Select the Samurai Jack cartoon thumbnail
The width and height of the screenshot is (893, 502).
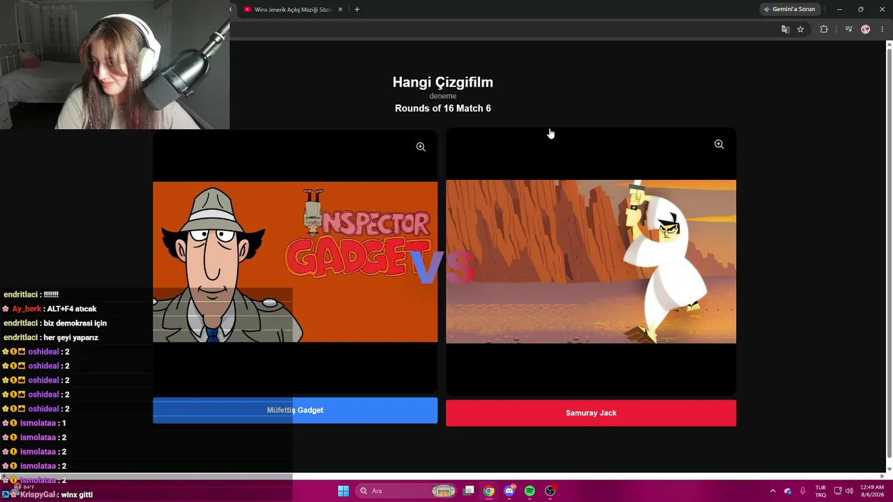click(x=591, y=261)
